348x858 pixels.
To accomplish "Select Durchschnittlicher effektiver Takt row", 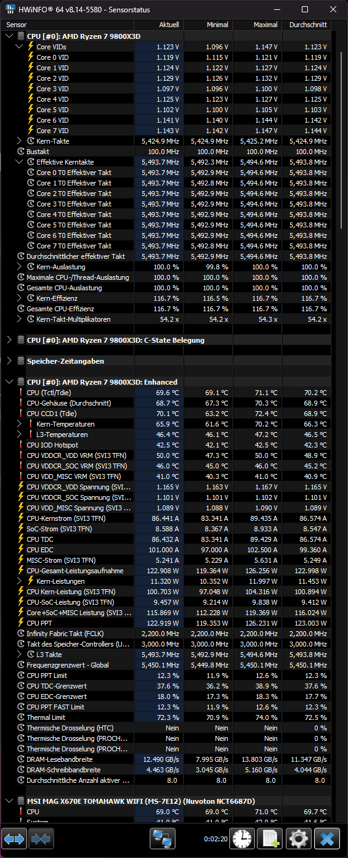I will pyautogui.click(x=168, y=256).
